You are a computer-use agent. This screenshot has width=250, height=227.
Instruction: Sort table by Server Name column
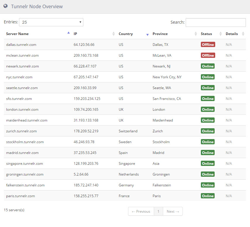coord(38,34)
